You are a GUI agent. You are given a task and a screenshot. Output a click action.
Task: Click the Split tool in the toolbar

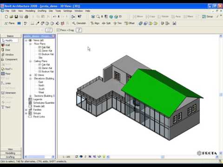pyautogui.click(x=106, y=23)
